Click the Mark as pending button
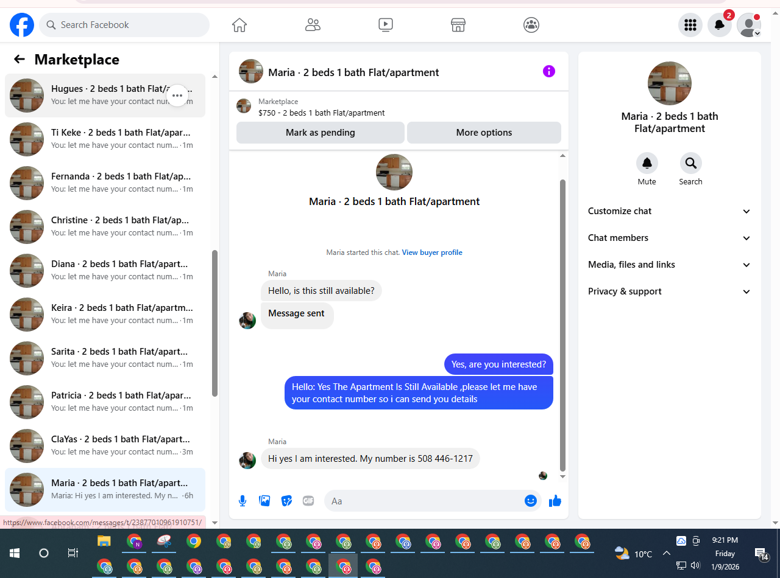Viewport: 780px width, 578px height. tap(321, 133)
